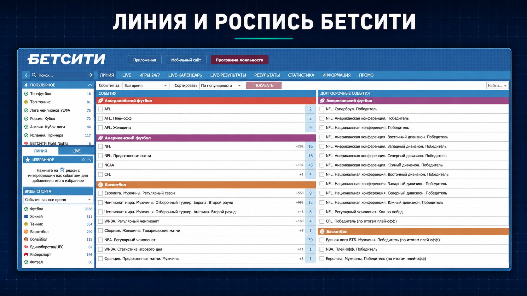Open the Мобильный сайт button
Screen dimensions: 527x296
[x=186, y=60]
